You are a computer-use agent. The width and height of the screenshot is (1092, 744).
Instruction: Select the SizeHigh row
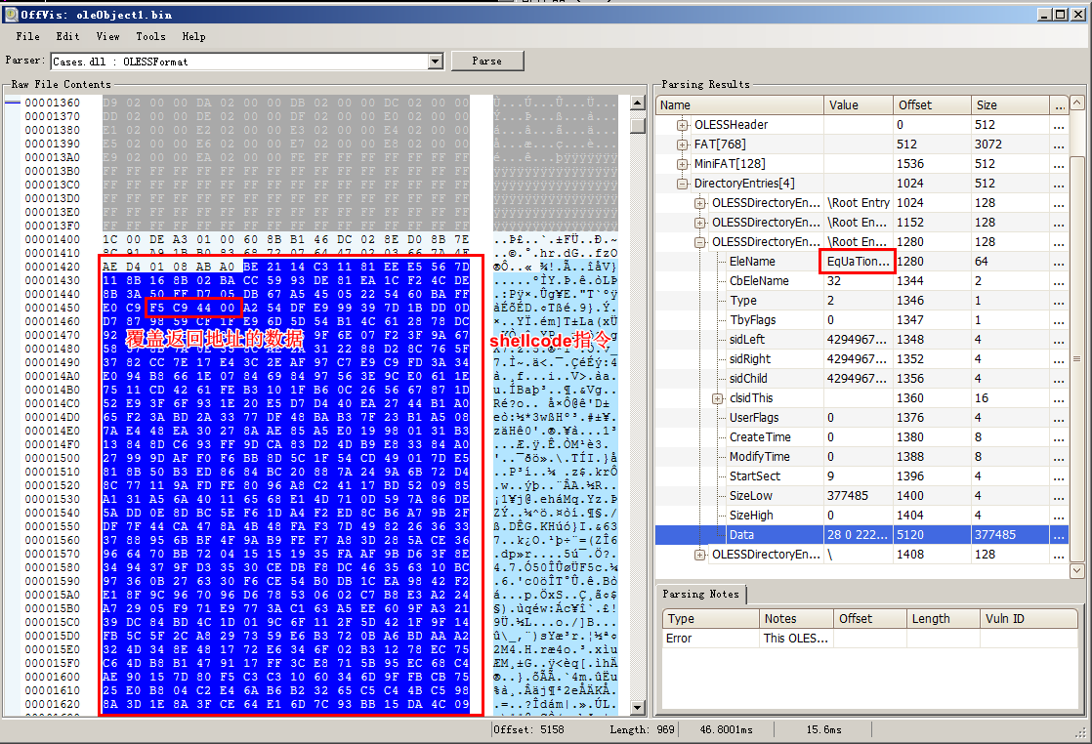point(862,515)
